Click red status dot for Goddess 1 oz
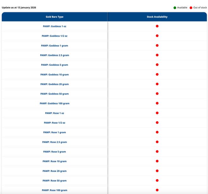The image size is (208, 194). [x=157, y=26]
